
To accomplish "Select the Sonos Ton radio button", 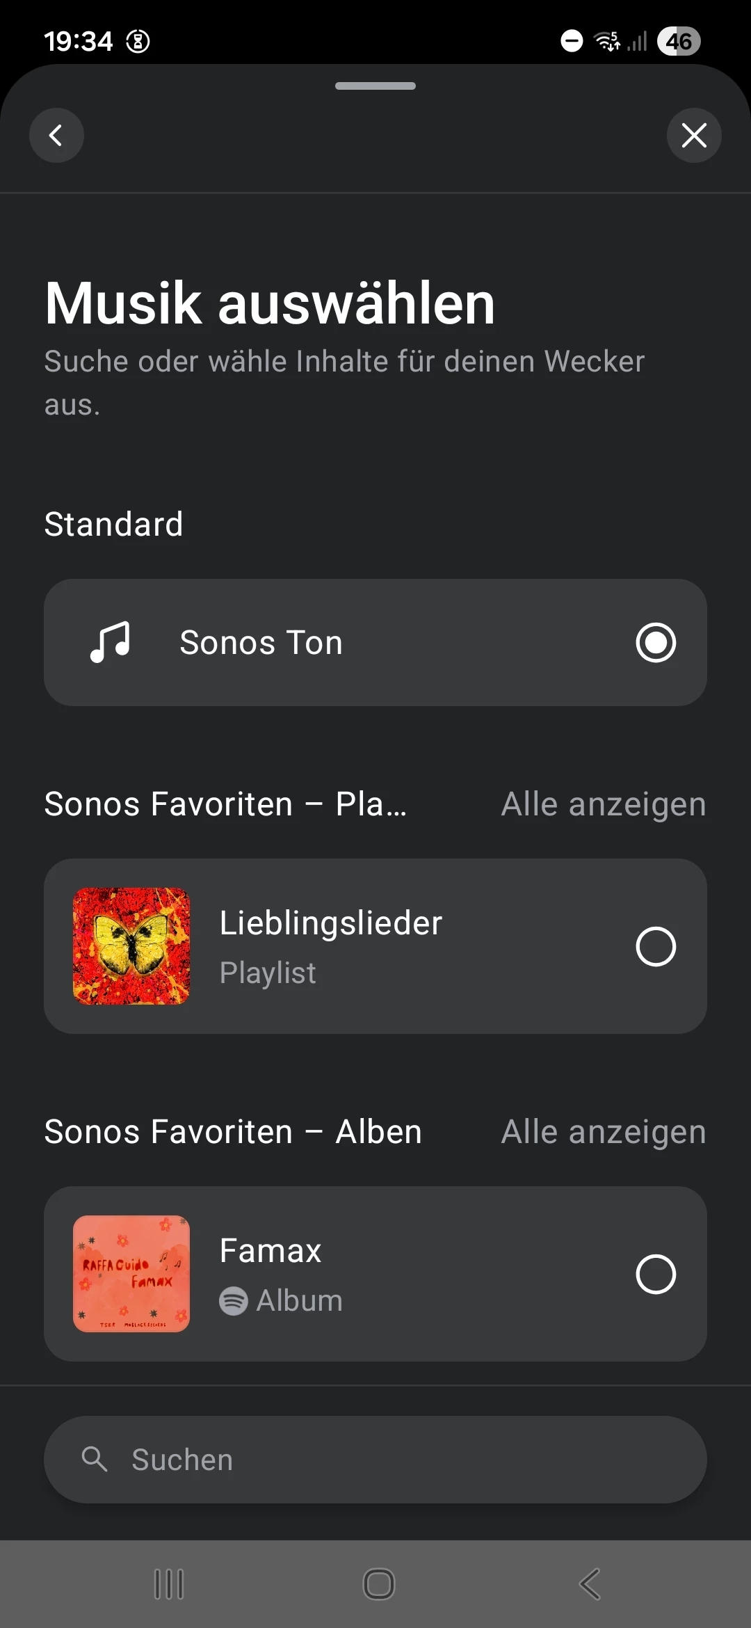I will 656,642.
